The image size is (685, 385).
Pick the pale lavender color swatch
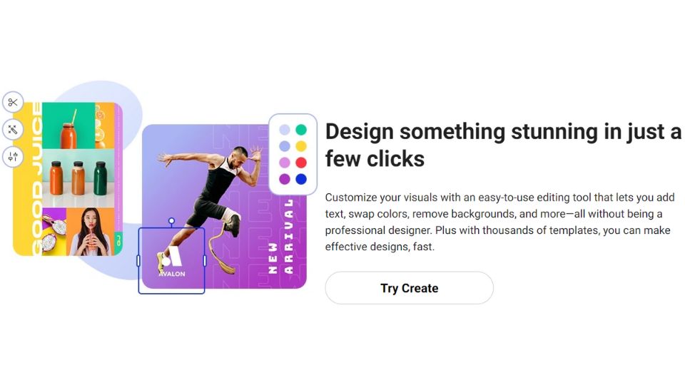(285, 130)
